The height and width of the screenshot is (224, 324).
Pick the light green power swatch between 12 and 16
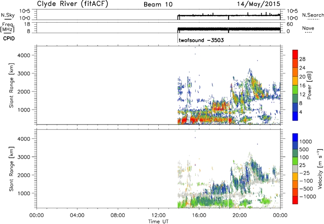pos(295,90)
